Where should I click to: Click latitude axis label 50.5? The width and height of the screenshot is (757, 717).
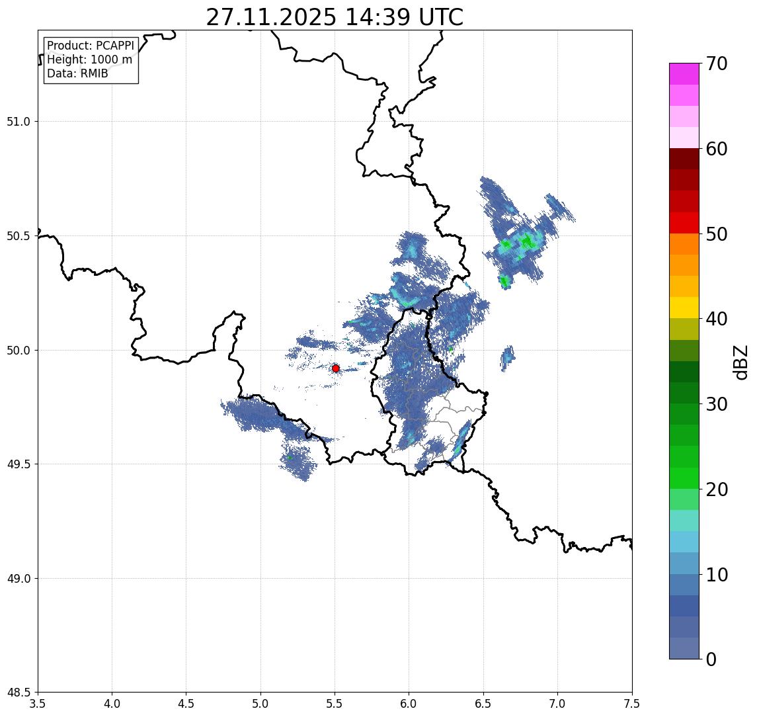(19, 236)
